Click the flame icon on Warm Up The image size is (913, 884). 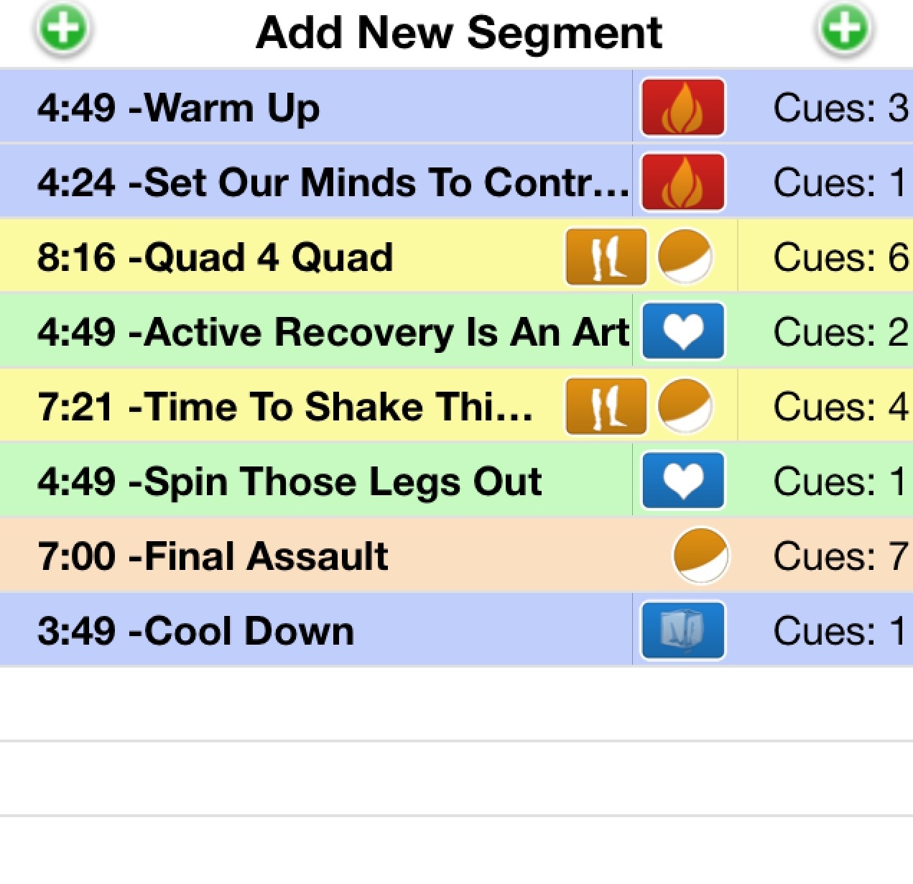coord(683,108)
